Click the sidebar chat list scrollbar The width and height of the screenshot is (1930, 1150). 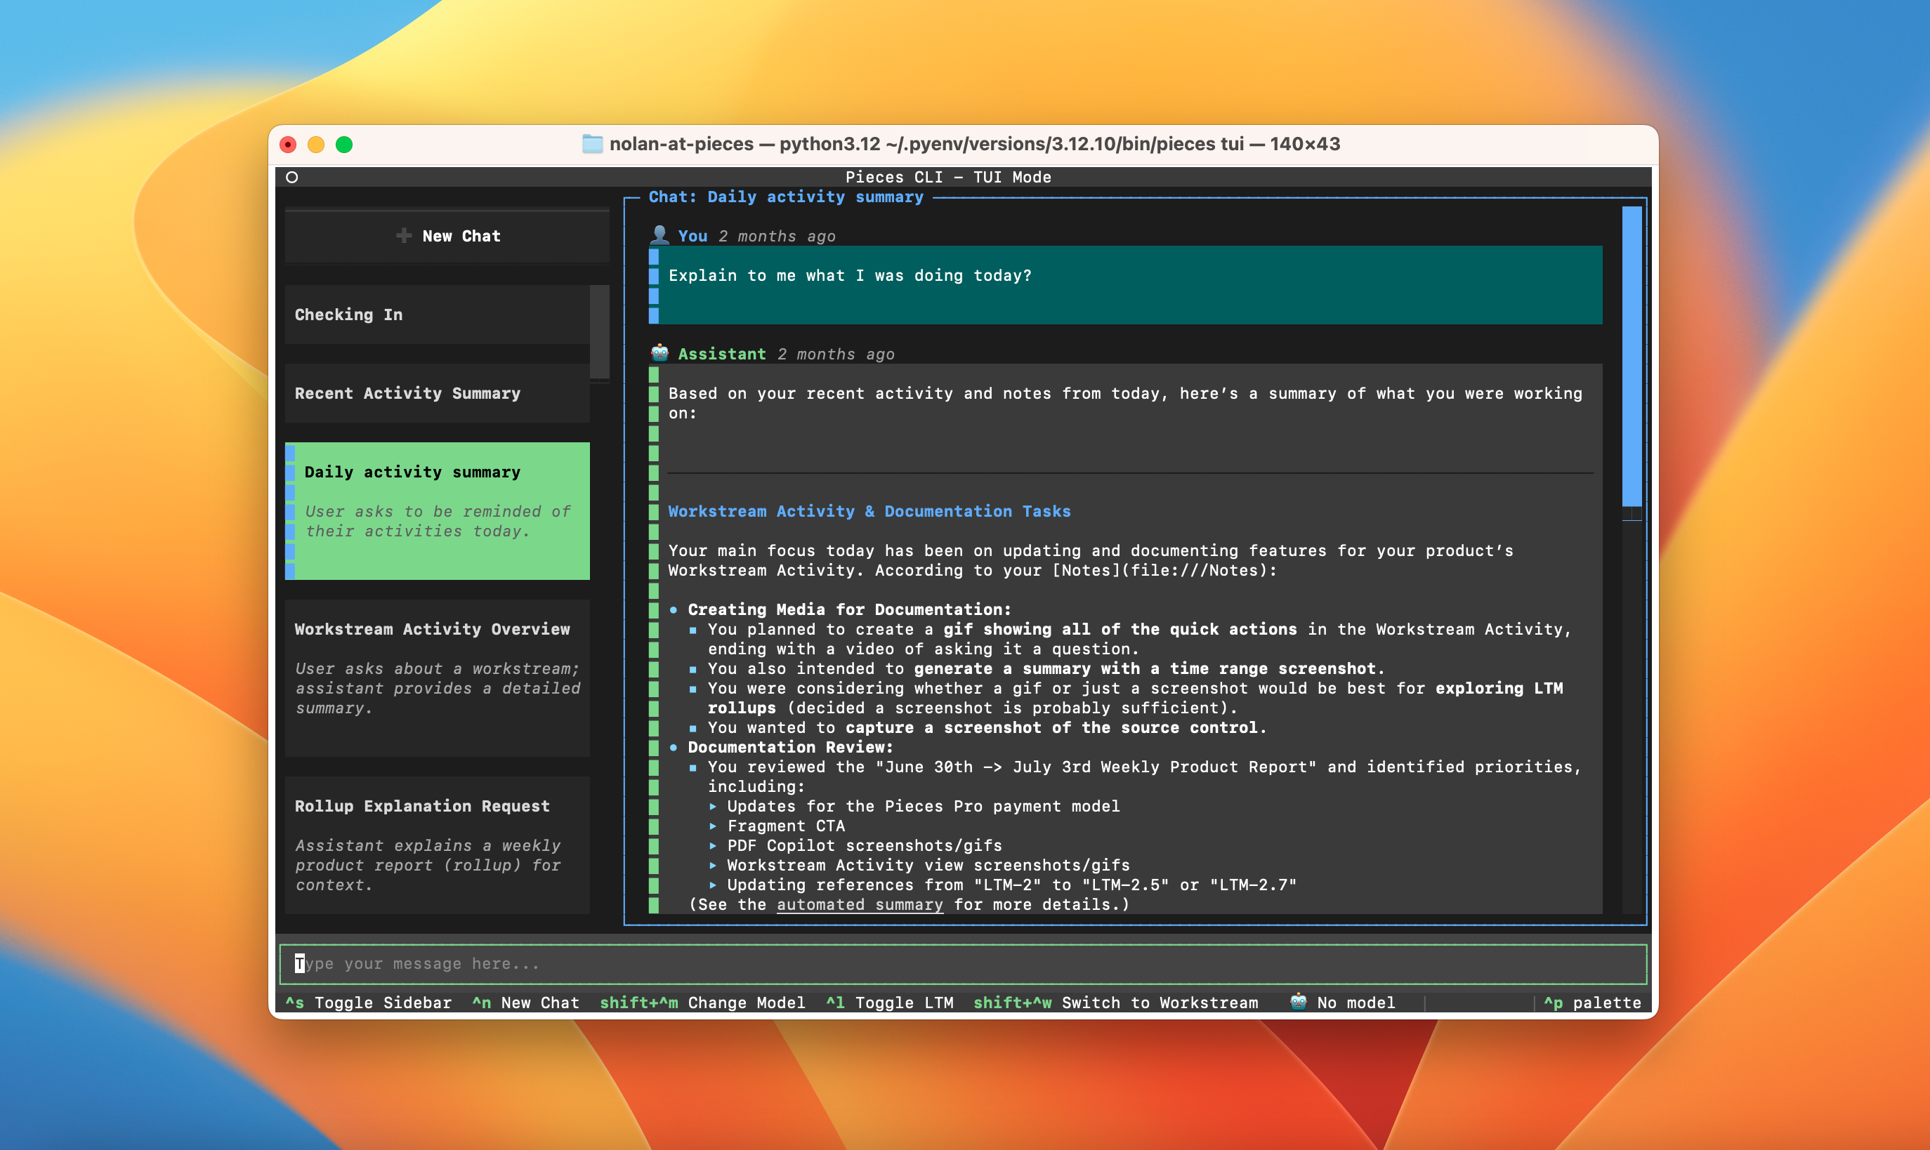pos(599,333)
